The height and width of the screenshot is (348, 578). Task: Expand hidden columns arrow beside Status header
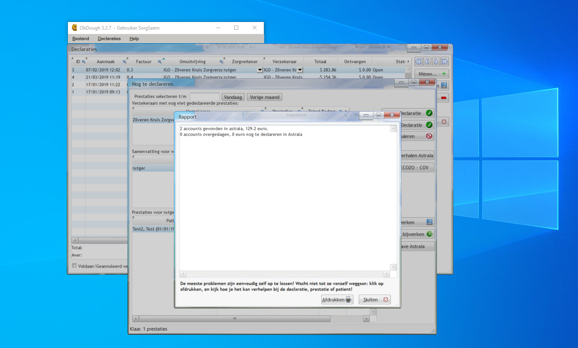[408, 62]
